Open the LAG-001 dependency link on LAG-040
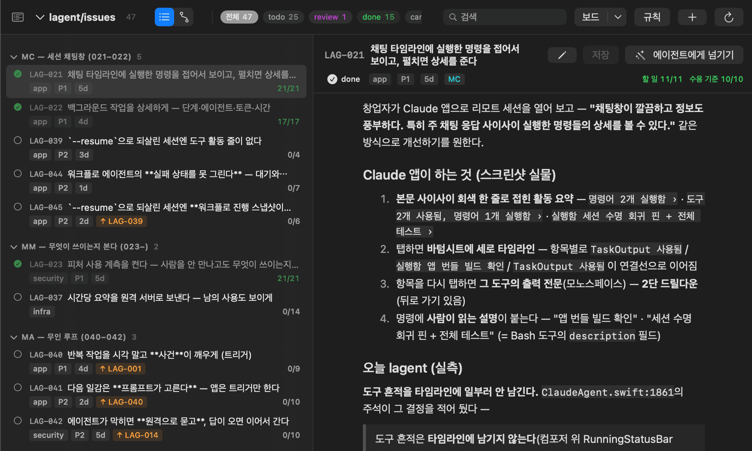752x451 pixels. (120, 369)
